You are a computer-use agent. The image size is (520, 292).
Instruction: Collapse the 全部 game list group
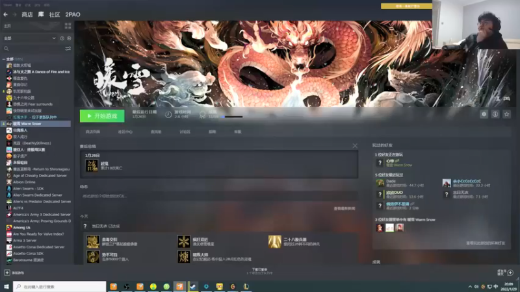pyautogui.click(x=4, y=59)
